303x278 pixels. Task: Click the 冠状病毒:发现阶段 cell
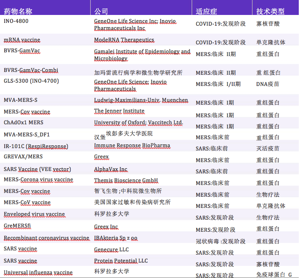click(221, 242)
